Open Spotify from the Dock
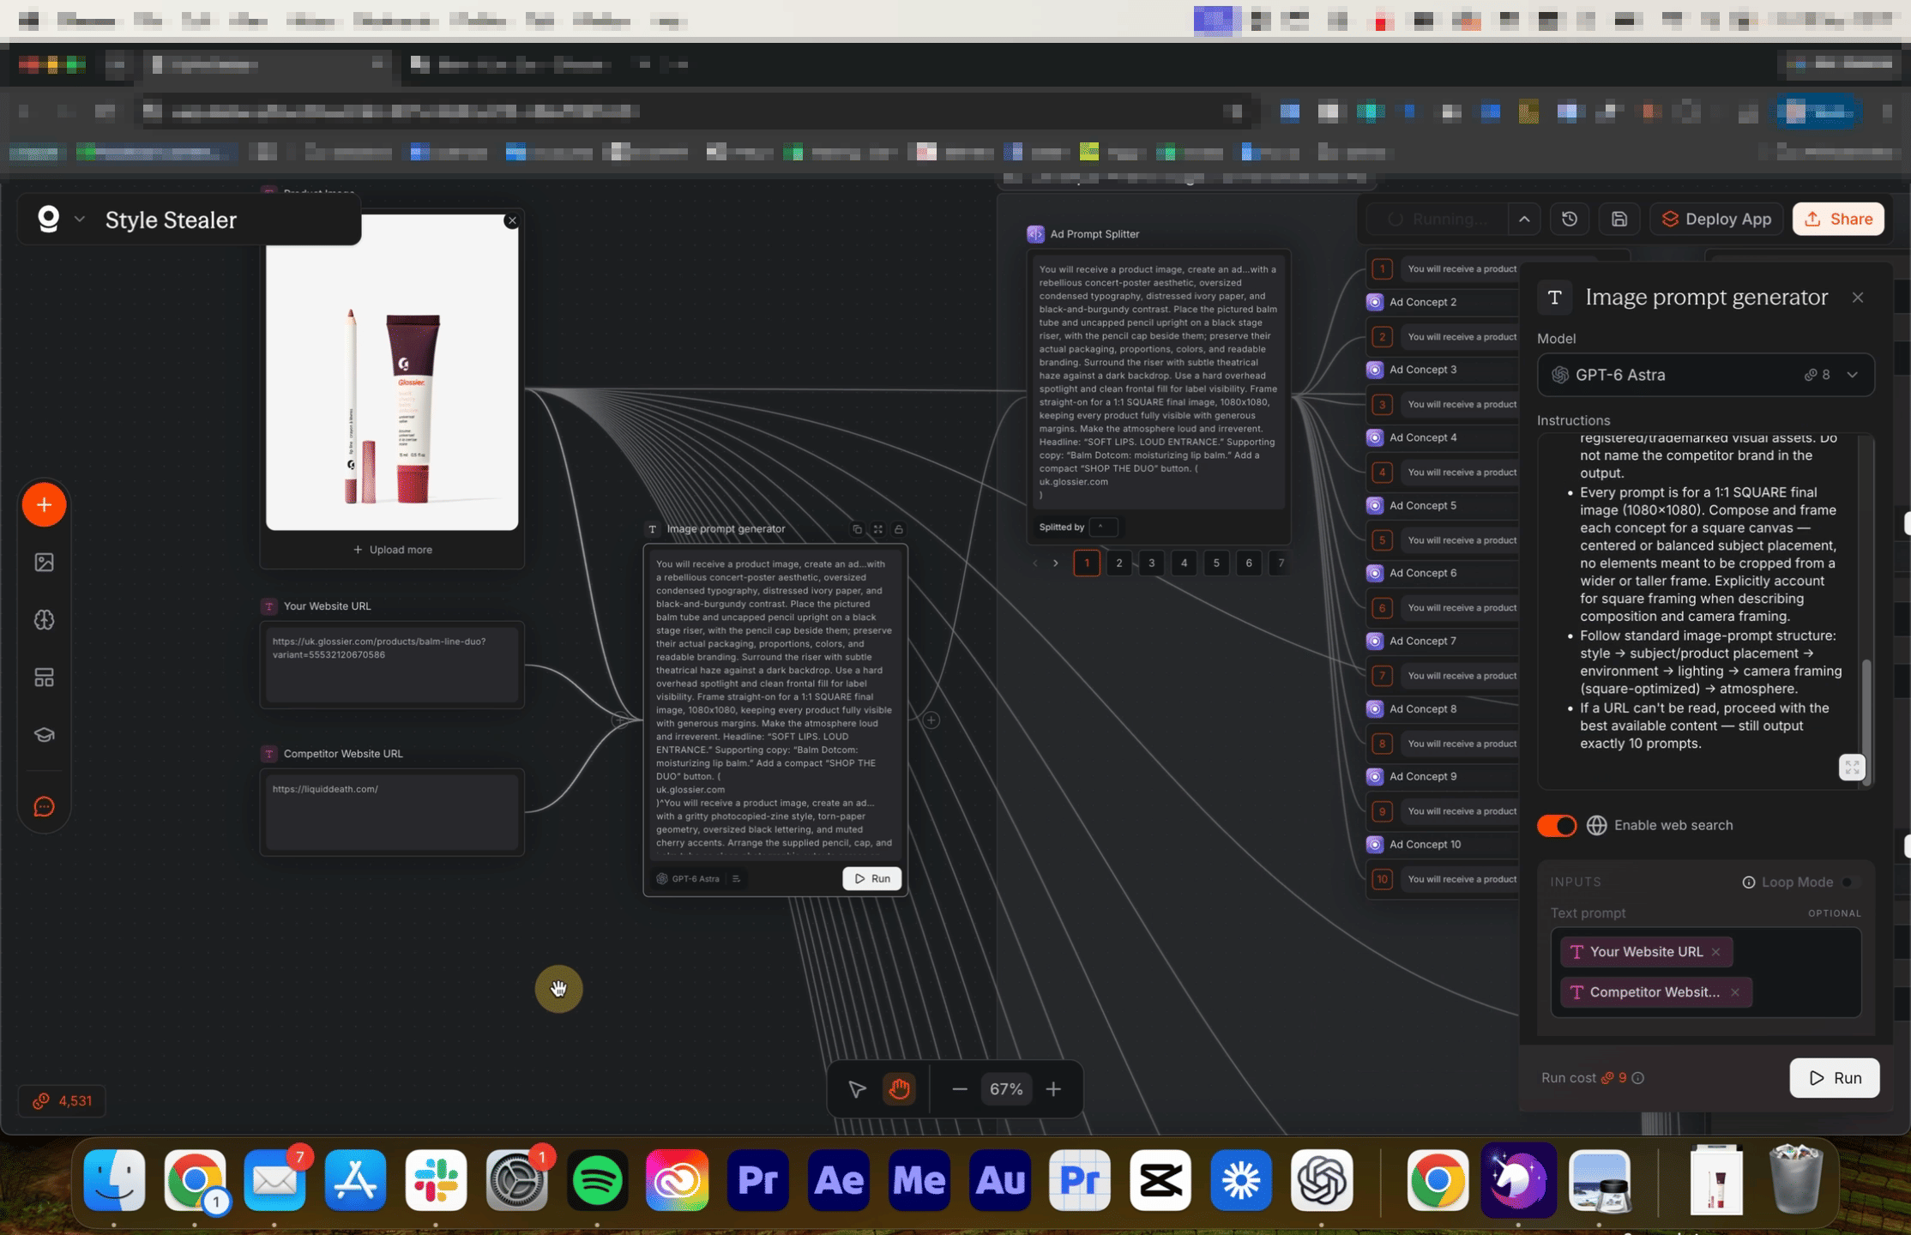The height and width of the screenshot is (1235, 1911). click(597, 1180)
